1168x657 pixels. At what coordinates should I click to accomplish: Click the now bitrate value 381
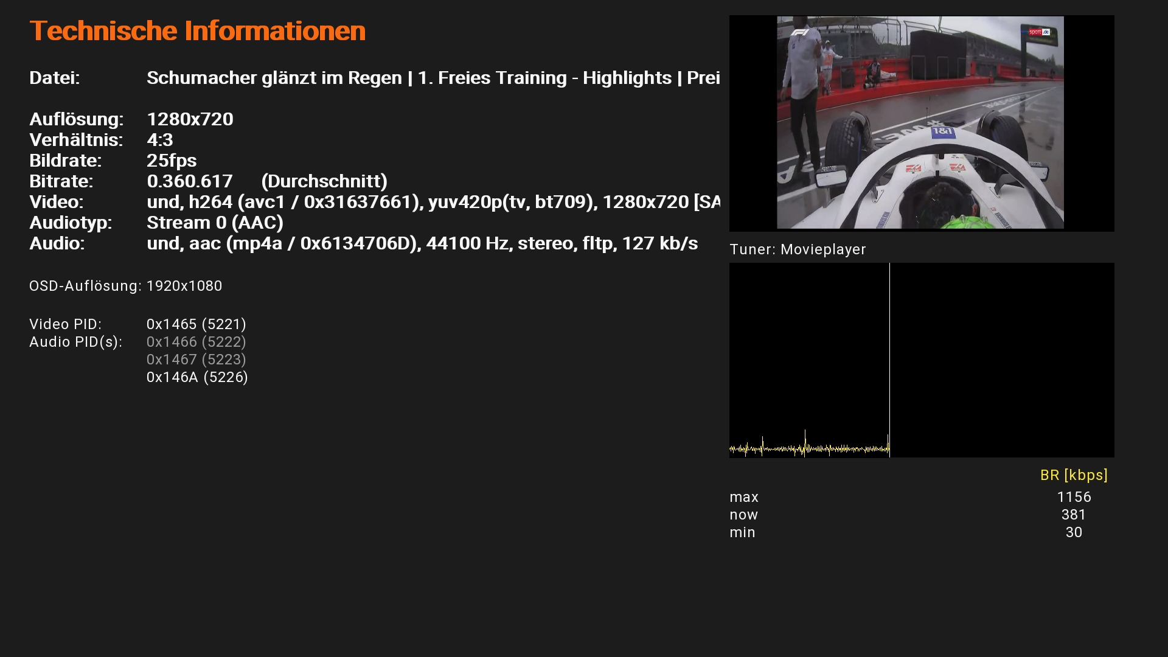(1074, 515)
